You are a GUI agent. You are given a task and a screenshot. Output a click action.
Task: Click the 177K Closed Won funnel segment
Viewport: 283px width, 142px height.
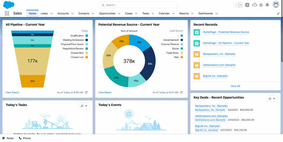pos(33,61)
